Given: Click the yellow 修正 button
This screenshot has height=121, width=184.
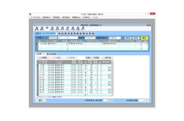Looking at the screenshot, I should point(144,38).
